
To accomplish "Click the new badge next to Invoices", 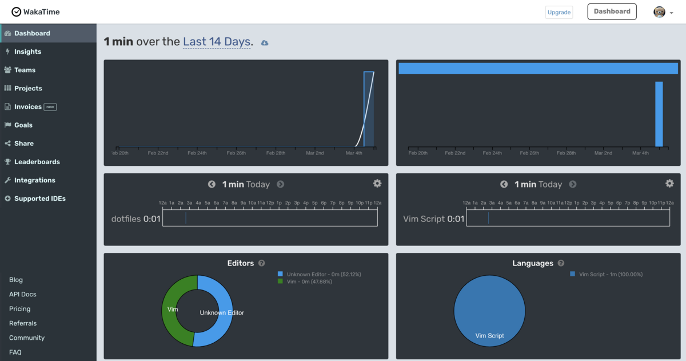I will pos(50,107).
